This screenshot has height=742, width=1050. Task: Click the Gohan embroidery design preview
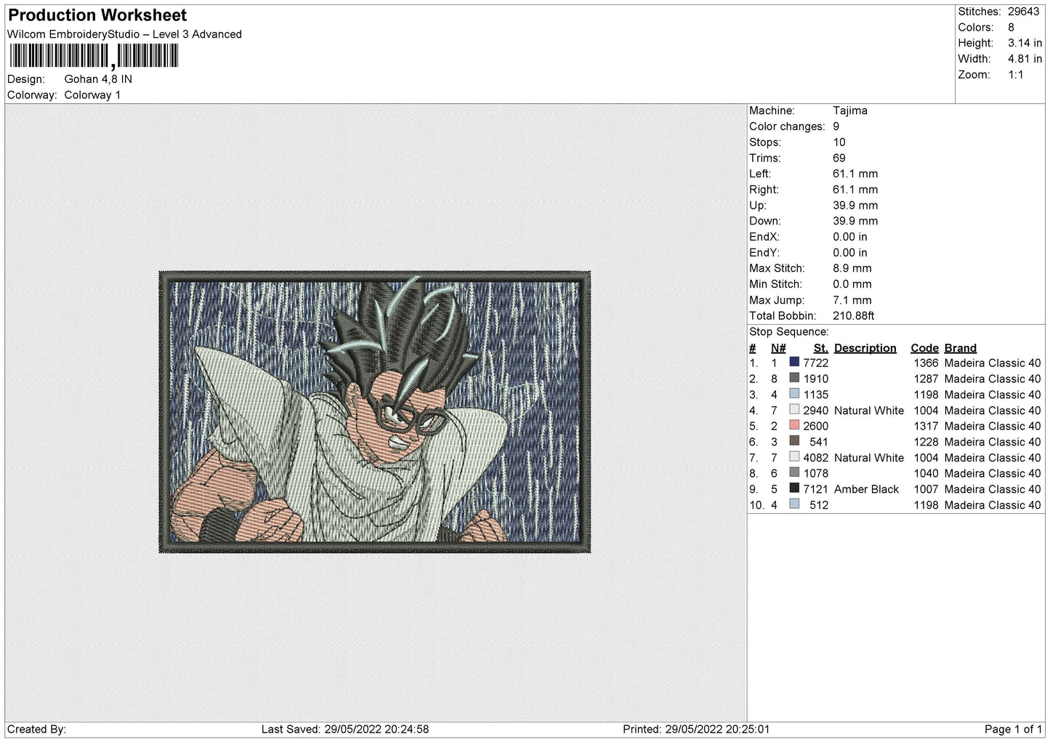click(374, 412)
